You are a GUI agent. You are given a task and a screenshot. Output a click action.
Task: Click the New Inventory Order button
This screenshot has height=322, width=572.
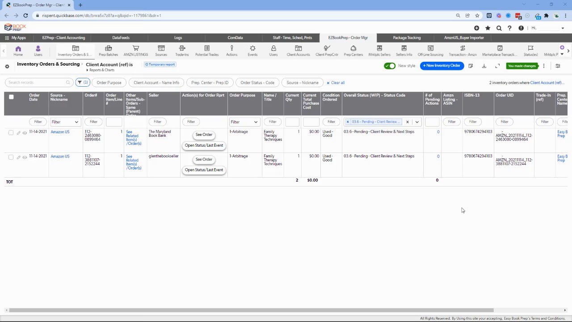coord(442,66)
